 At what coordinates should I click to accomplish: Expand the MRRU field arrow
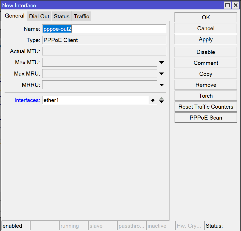(x=162, y=85)
